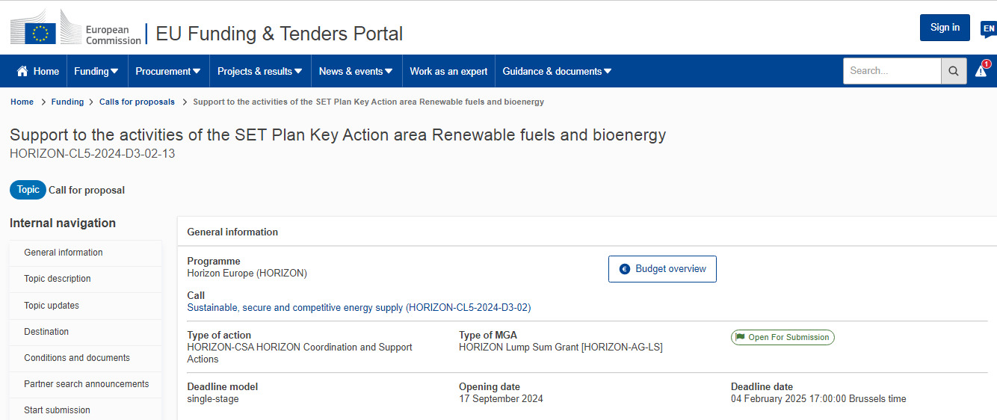Click the Open For Submission flag badge

click(783, 337)
